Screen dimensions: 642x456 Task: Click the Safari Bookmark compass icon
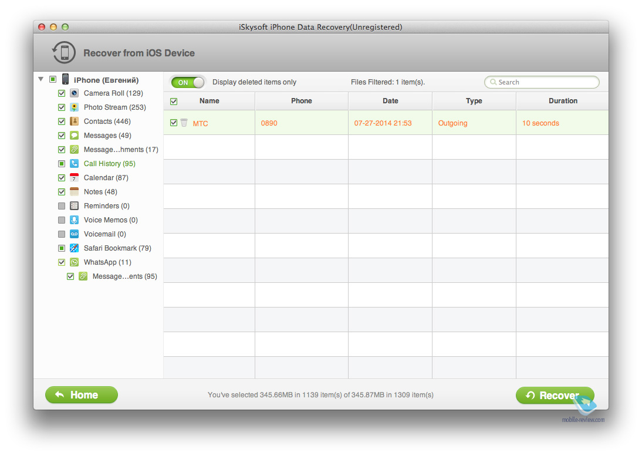point(75,248)
